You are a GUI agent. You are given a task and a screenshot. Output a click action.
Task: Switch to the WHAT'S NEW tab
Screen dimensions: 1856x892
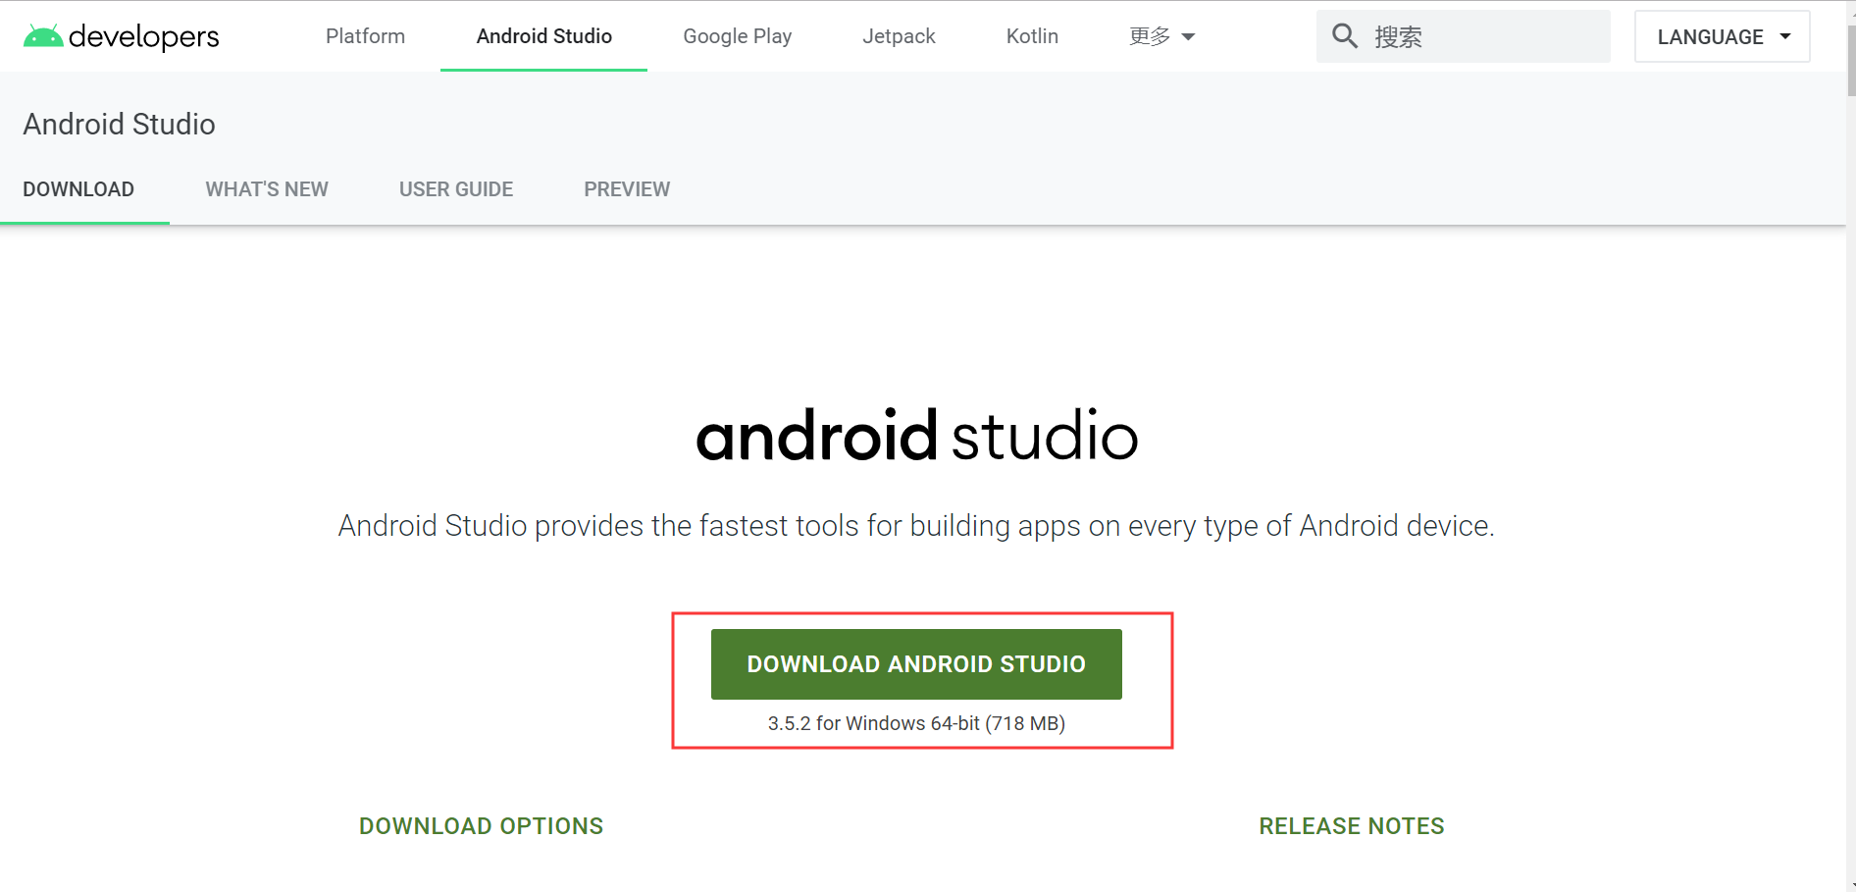coord(267,189)
